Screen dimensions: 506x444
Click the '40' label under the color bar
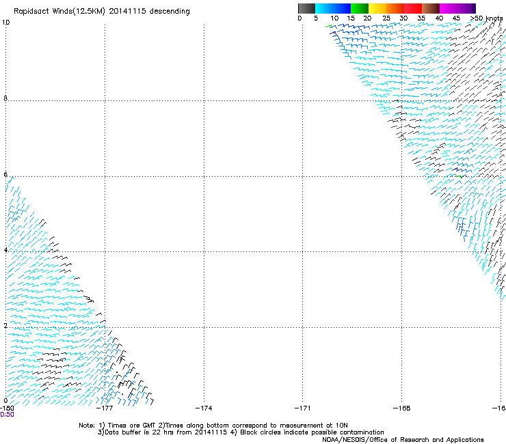[439, 18]
